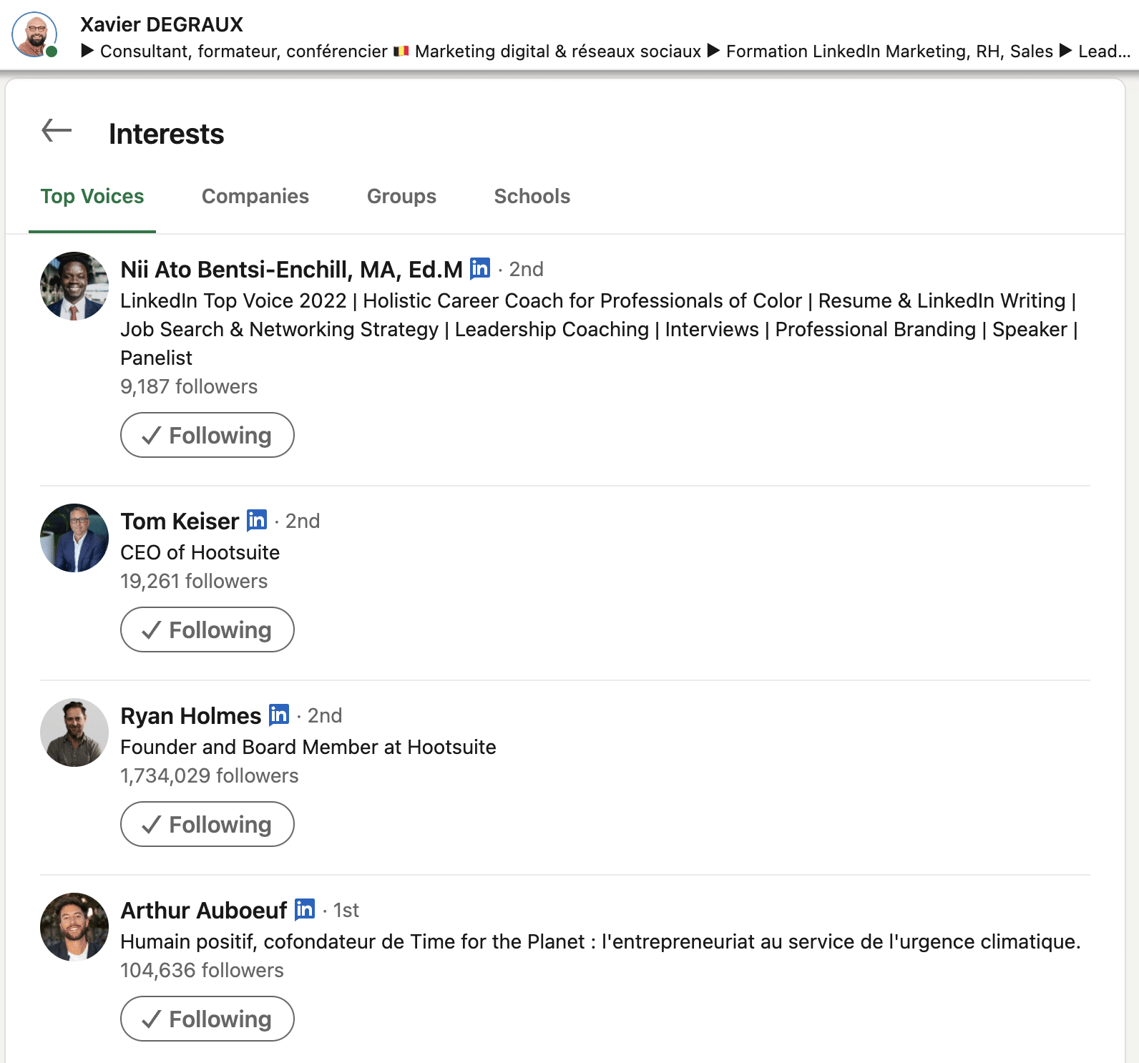Go back using the left arrow icon
Screen dimensions: 1139x1063
[57, 131]
